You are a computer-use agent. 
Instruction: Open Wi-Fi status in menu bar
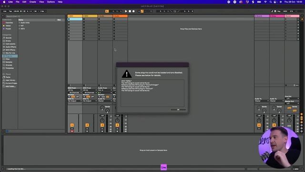pyautogui.click(x=265, y=2)
